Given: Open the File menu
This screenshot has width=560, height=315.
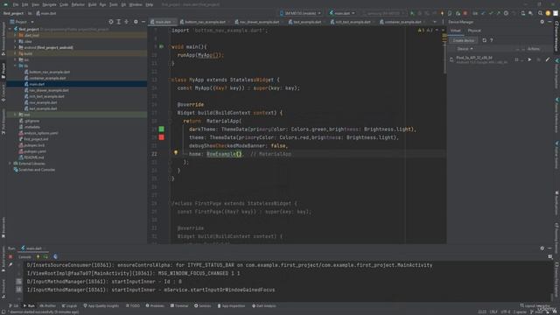Looking at the screenshot, I should click(16, 4).
